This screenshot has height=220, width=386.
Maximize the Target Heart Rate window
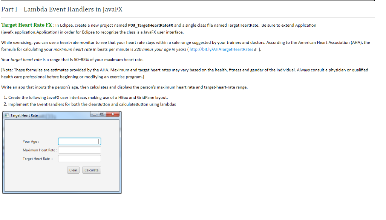102,114
